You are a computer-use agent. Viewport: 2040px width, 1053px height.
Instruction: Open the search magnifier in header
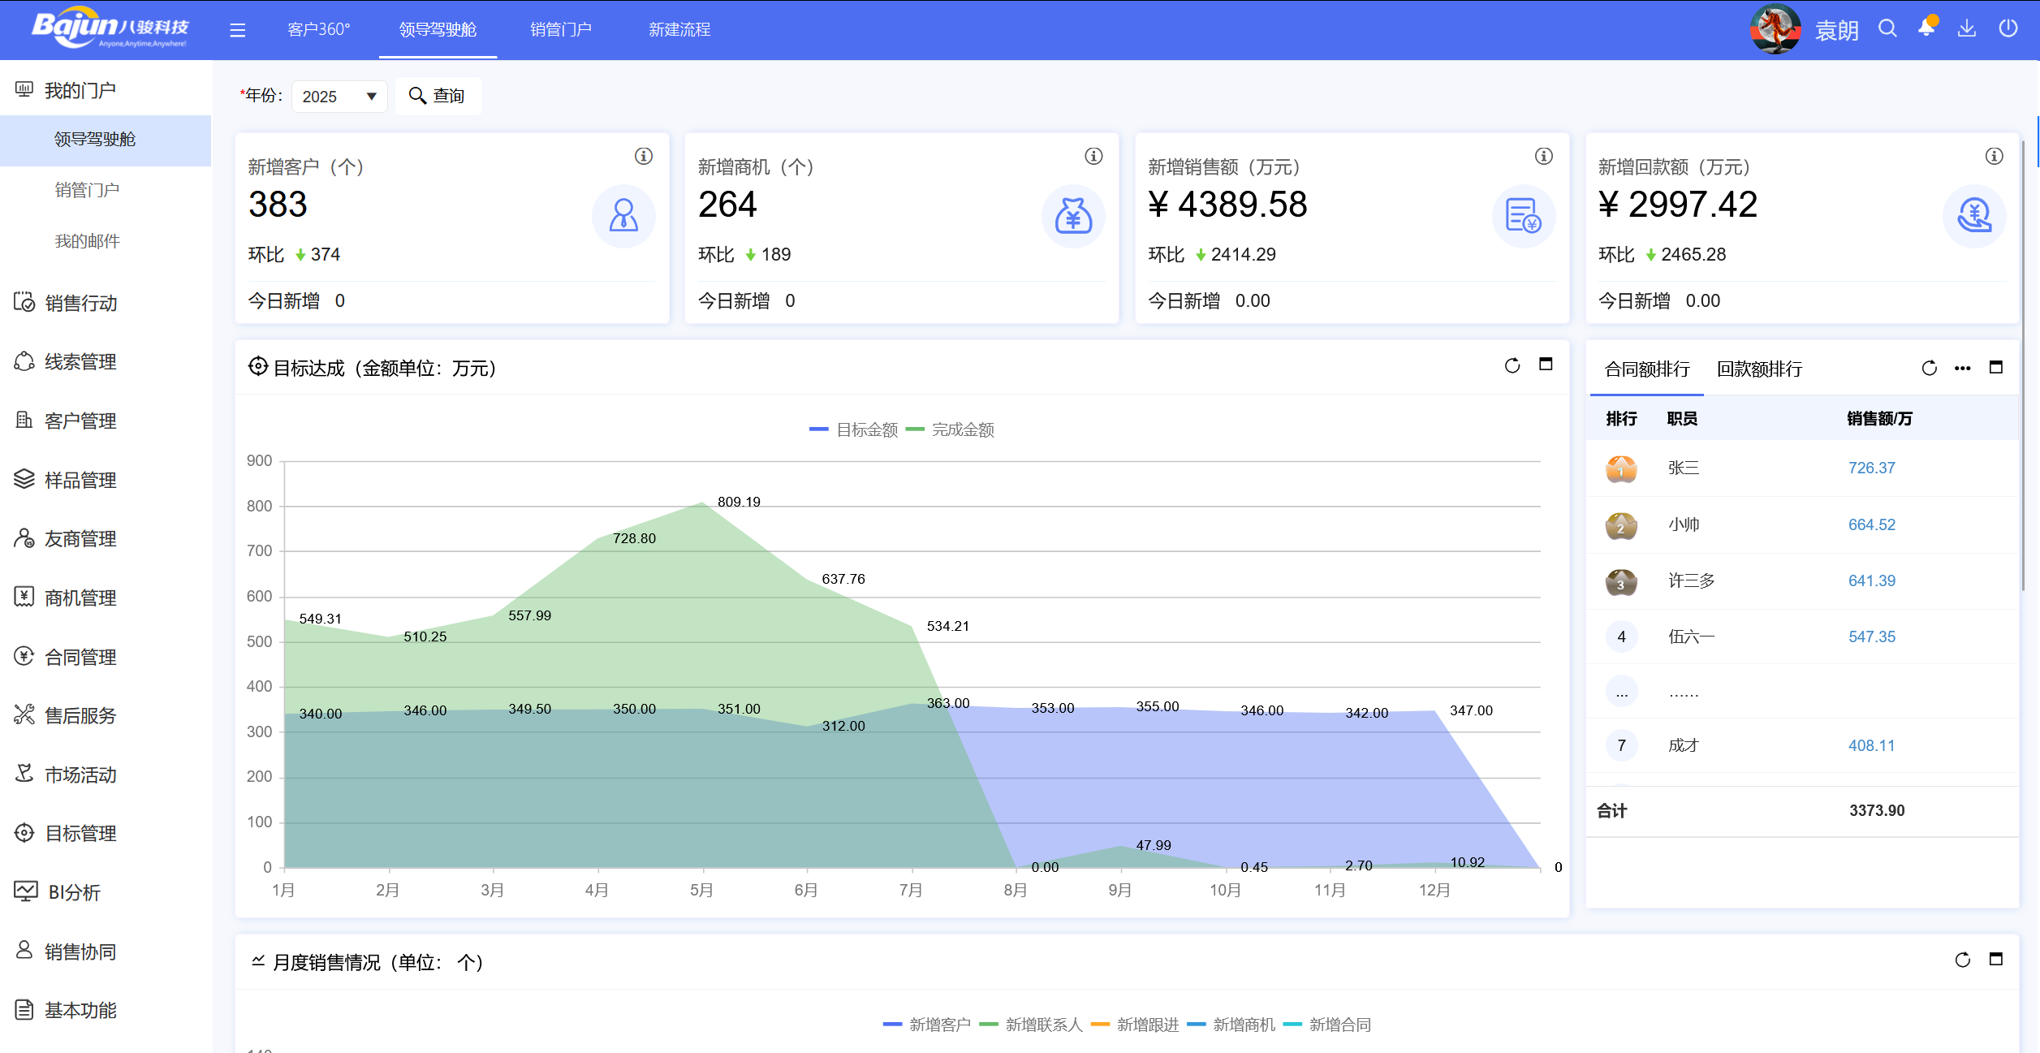tap(1887, 29)
